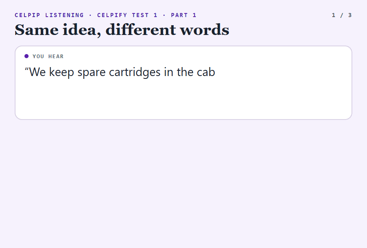This screenshot has width=367, height=248.
Task: Click the dot separator before PART 1
Action: pyautogui.click(x=164, y=15)
